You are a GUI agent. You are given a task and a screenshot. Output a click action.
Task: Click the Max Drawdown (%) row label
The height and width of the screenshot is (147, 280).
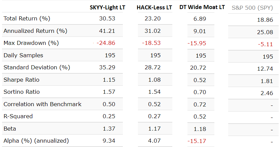(31, 43)
